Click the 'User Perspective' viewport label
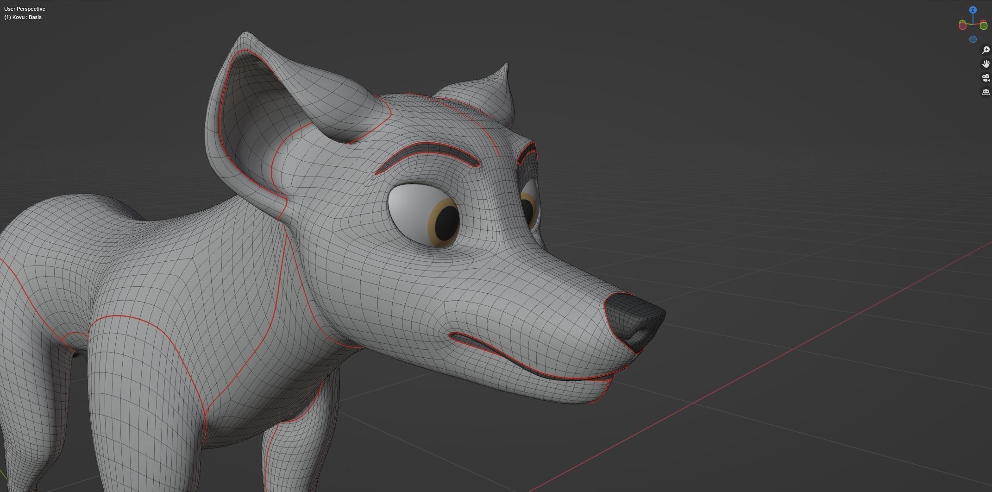 25,9
